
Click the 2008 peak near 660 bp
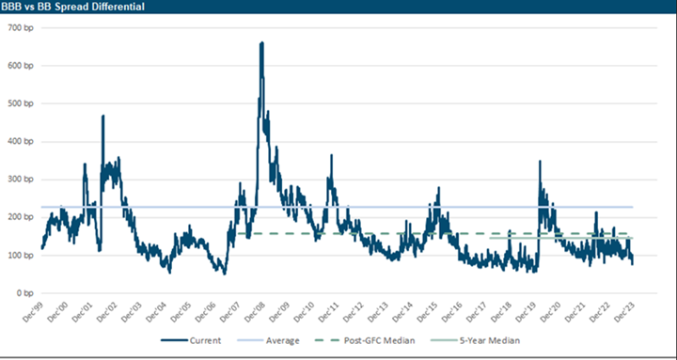pyautogui.click(x=261, y=42)
